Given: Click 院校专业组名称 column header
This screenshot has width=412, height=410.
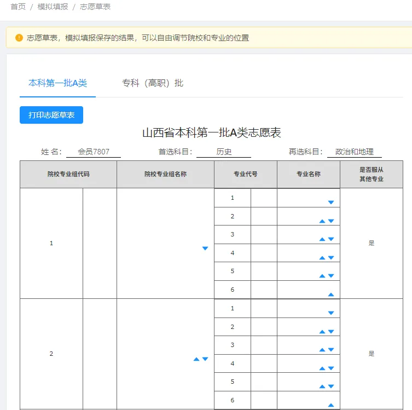Looking at the screenshot, I should pos(166,174).
